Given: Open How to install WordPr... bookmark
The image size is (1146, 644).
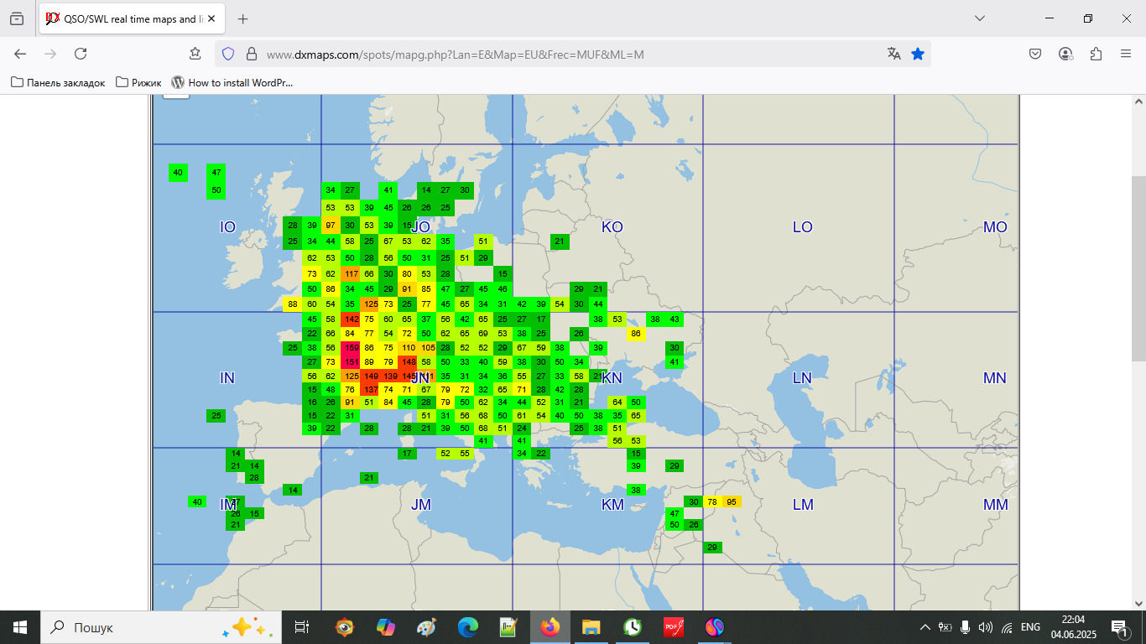Looking at the screenshot, I should tap(232, 82).
